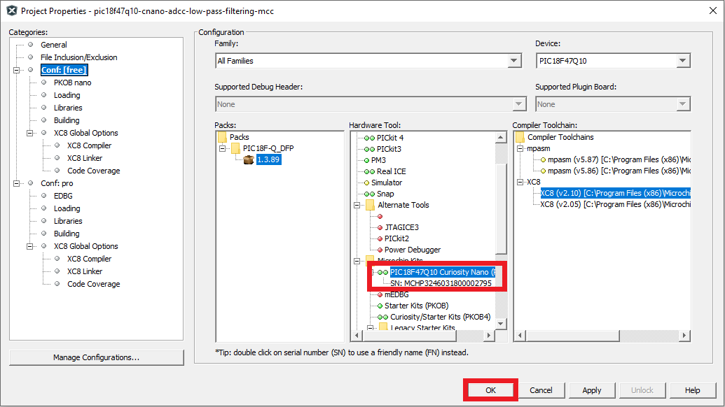Collapse XC8 Global Options under Conf: pro
This screenshot has height=407, width=725.
click(30, 246)
